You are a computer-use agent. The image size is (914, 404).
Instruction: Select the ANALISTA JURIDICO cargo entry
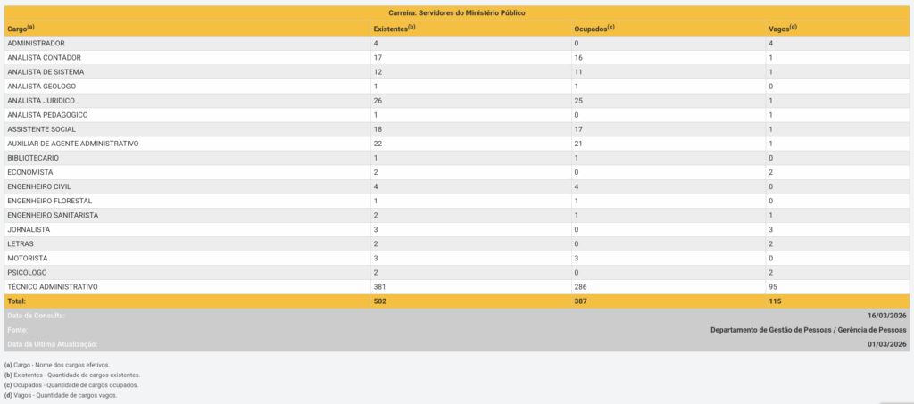[41, 101]
